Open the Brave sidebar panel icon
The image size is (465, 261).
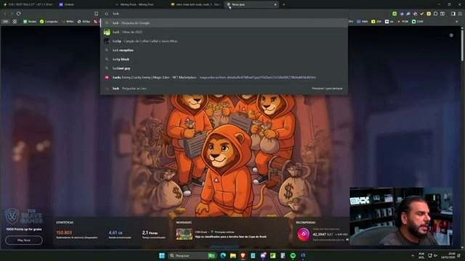click(x=453, y=14)
